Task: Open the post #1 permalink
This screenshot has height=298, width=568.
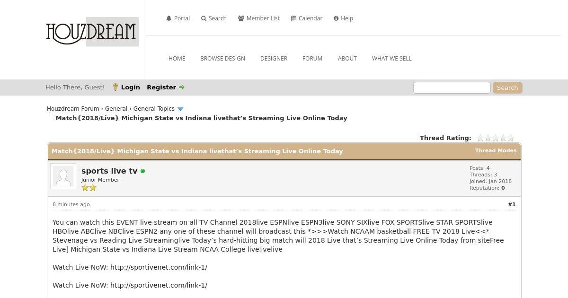Action: (512, 204)
